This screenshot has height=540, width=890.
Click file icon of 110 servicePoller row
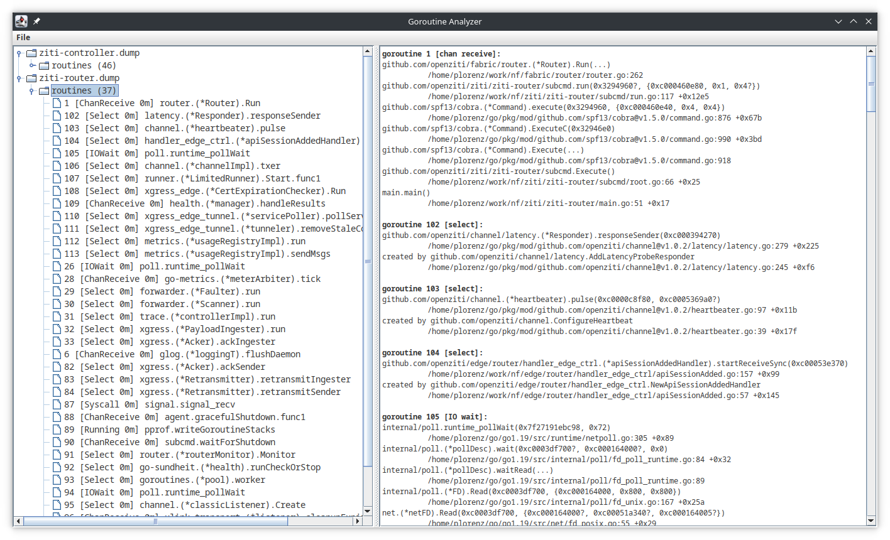(57, 216)
